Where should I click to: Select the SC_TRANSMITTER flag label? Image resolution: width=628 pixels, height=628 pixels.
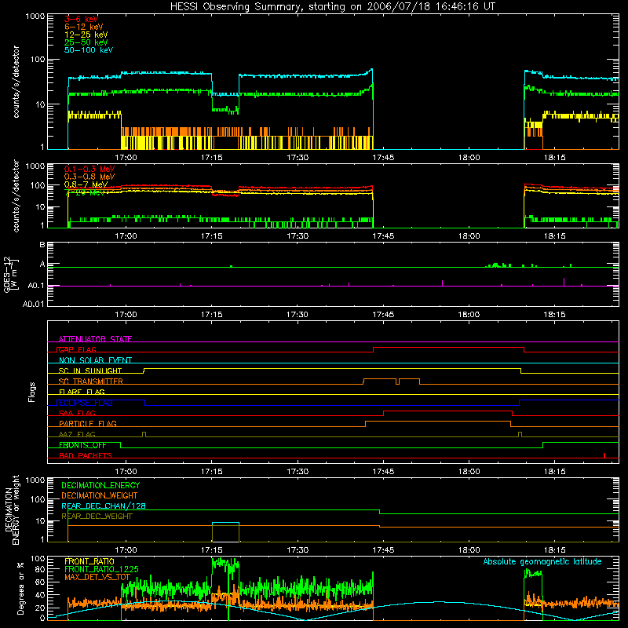[x=90, y=382]
